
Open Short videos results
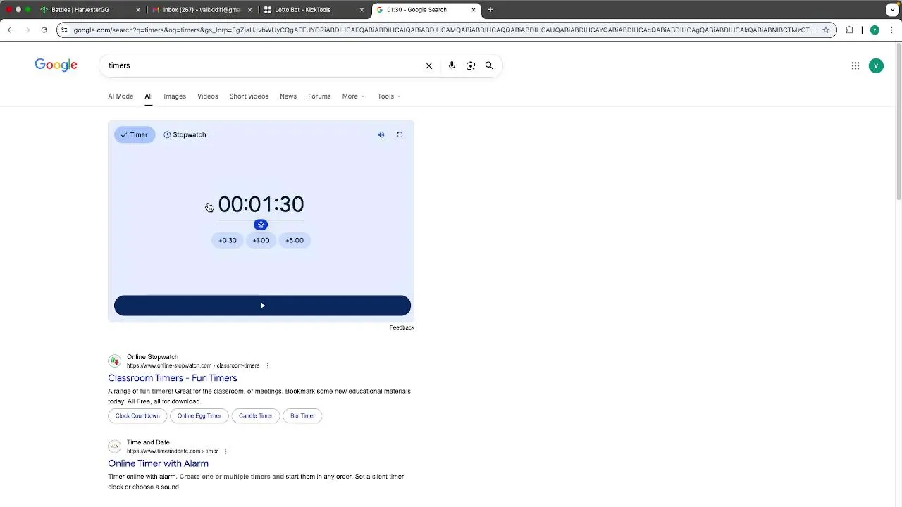point(249,96)
